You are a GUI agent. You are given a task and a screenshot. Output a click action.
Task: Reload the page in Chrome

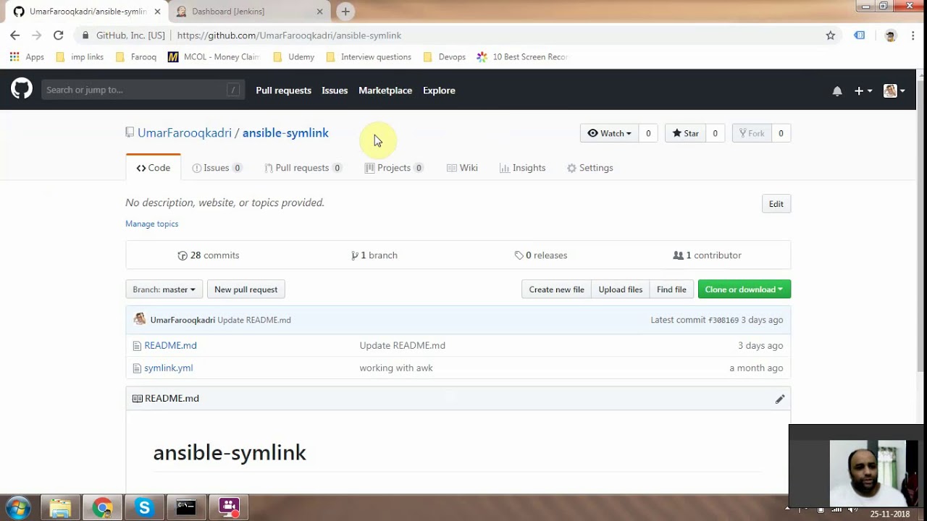coord(59,35)
